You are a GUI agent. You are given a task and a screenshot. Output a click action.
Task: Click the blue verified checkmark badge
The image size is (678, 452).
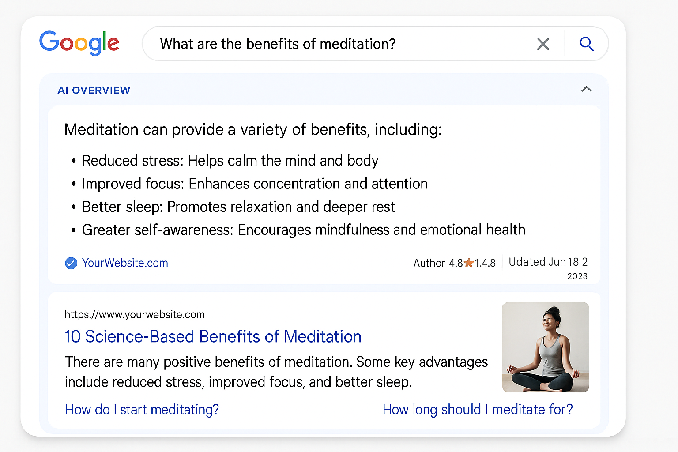[71, 263]
